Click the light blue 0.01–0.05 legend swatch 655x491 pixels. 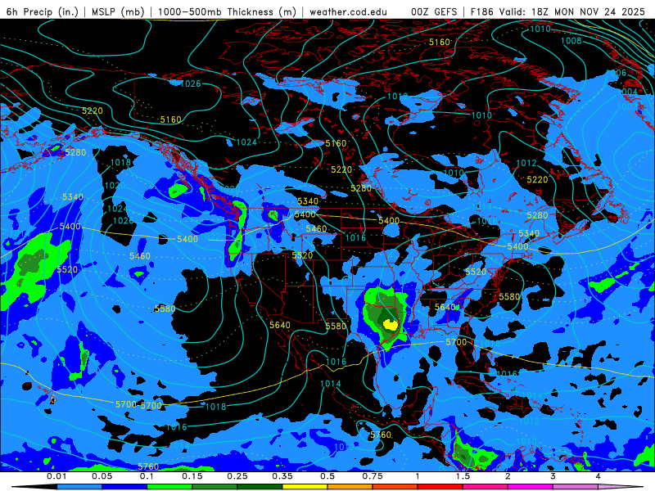click(79, 487)
